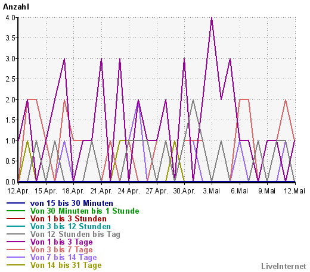Click legend label 'Von 30 Minuten bis 1 Stunde'
This screenshot has width=310, height=272.
85,211
